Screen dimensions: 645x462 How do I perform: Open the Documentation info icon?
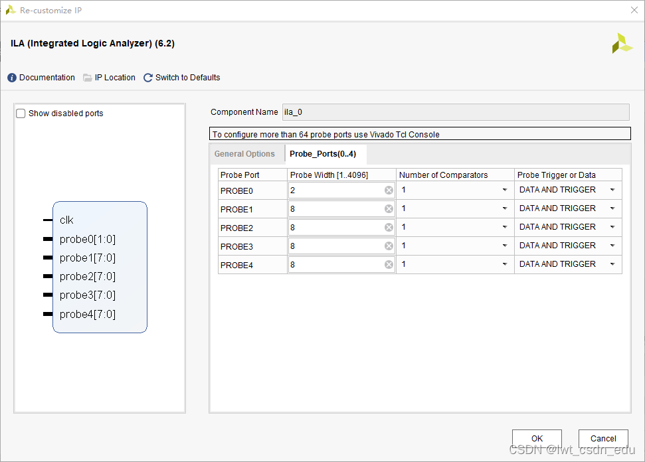point(12,78)
